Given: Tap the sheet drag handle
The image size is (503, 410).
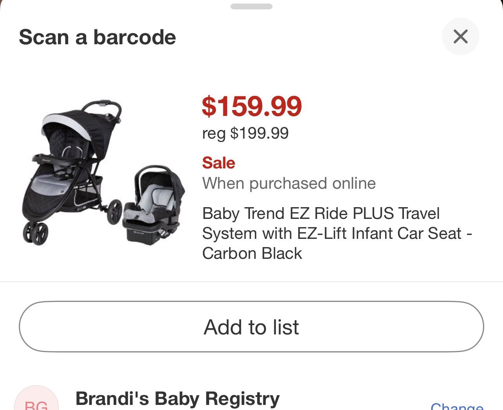Looking at the screenshot, I should pyautogui.click(x=251, y=6).
